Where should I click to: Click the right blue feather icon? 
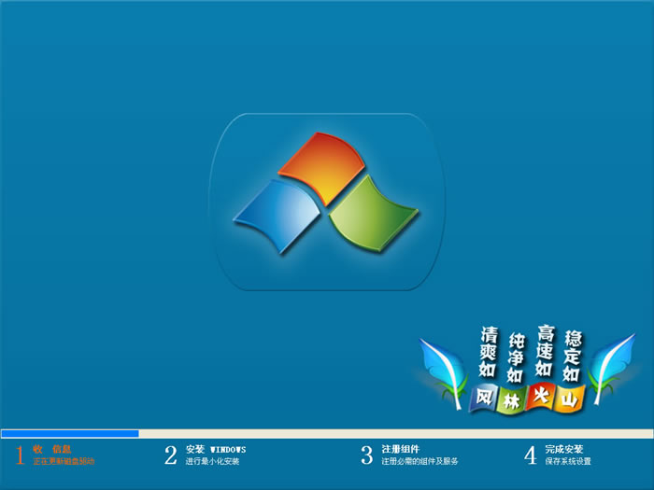(612, 370)
